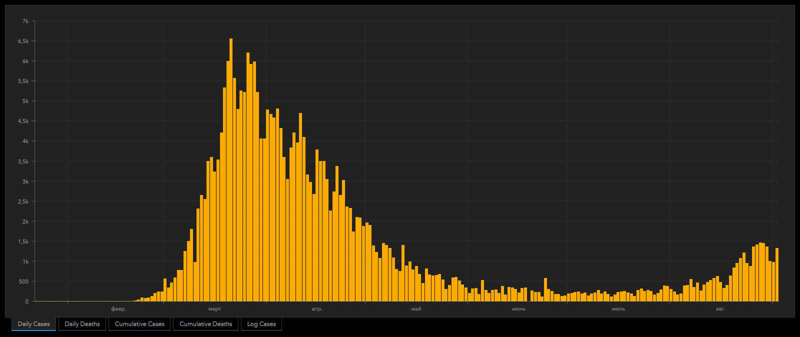Click the 'апр.' x-axis label

click(317, 309)
